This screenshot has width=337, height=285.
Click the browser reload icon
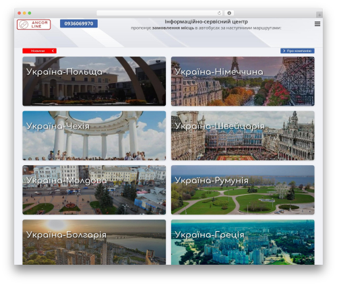[x=219, y=13]
